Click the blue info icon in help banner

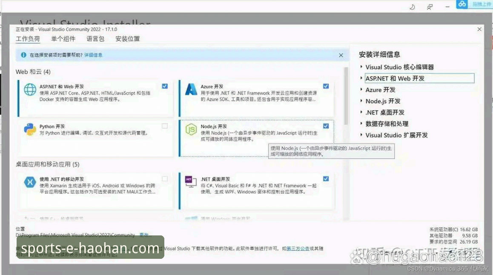point(23,55)
